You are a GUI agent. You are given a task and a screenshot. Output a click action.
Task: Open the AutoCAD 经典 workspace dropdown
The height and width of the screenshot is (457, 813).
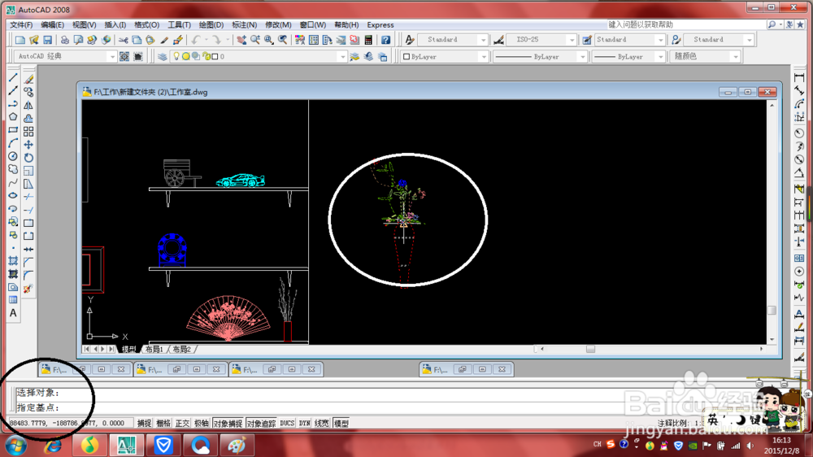[111, 57]
